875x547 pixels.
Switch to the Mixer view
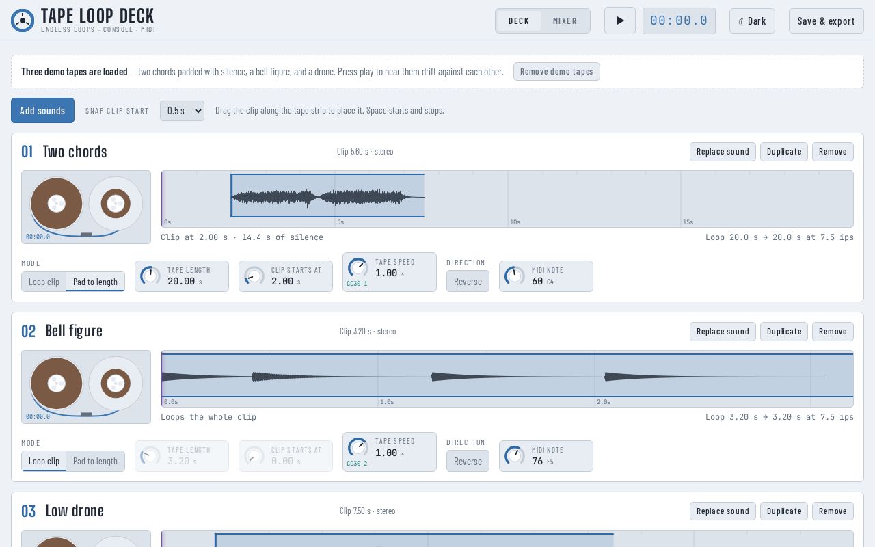point(565,21)
